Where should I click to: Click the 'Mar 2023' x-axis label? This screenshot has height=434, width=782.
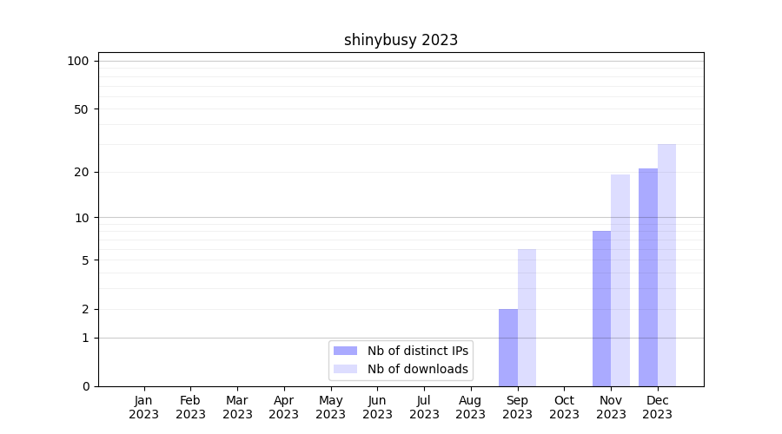pyautogui.click(x=237, y=407)
